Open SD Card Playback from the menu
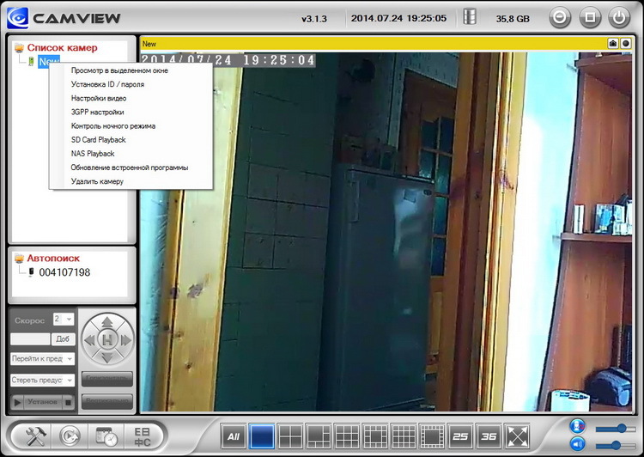Image resolution: width=644 pixels, height=457 pixels. point(98,140)
